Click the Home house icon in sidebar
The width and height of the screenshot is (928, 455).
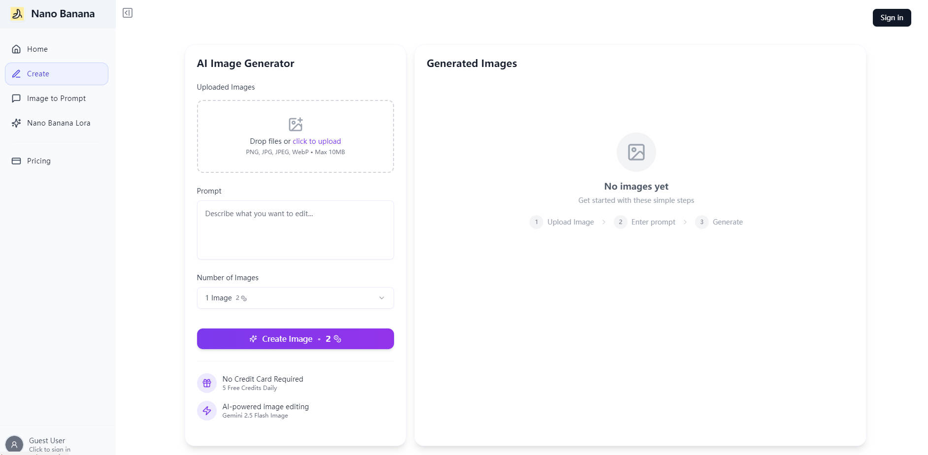click(16, 49)
